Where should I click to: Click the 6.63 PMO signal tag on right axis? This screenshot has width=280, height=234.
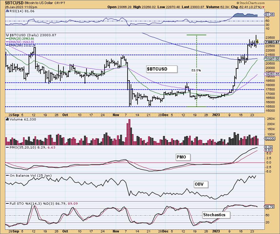(x=268, y=150)
